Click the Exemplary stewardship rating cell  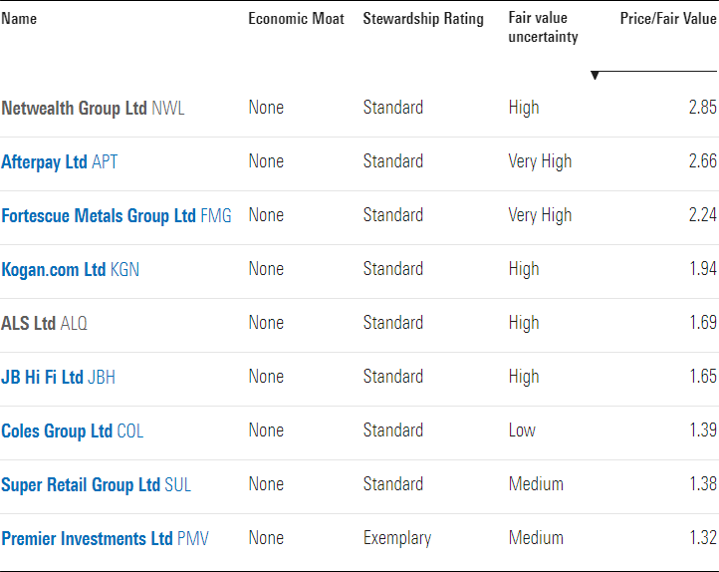(x=397, y=538)
